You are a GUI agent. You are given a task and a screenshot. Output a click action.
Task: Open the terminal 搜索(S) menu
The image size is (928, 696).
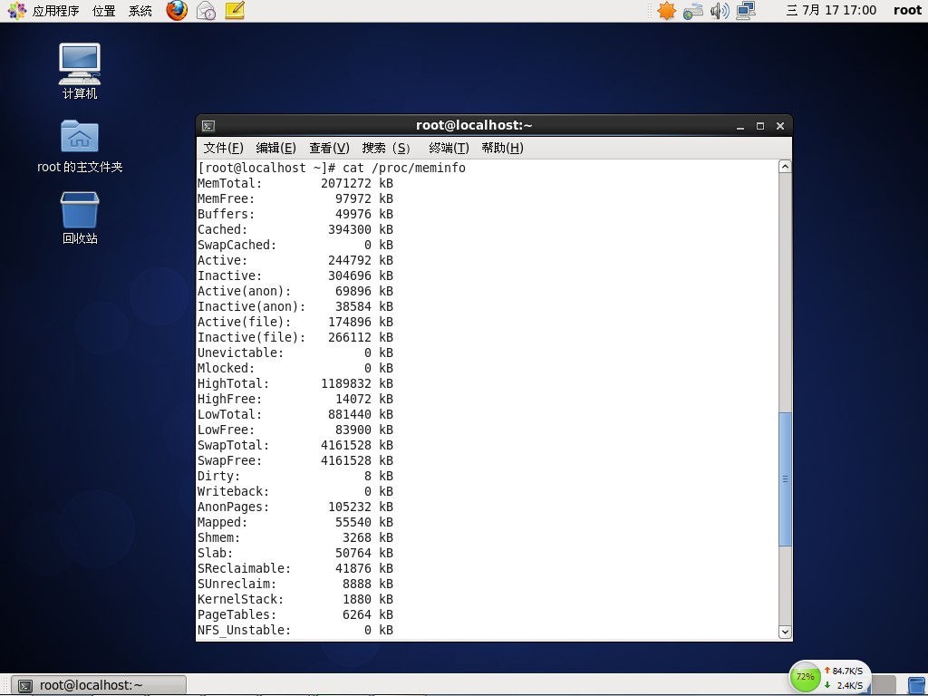386,148
